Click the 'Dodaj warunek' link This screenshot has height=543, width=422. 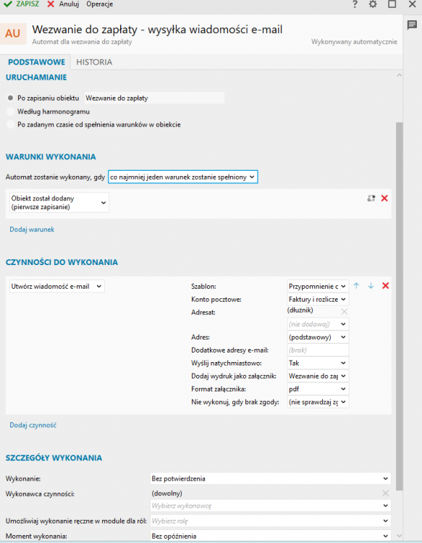click(32, 230)
